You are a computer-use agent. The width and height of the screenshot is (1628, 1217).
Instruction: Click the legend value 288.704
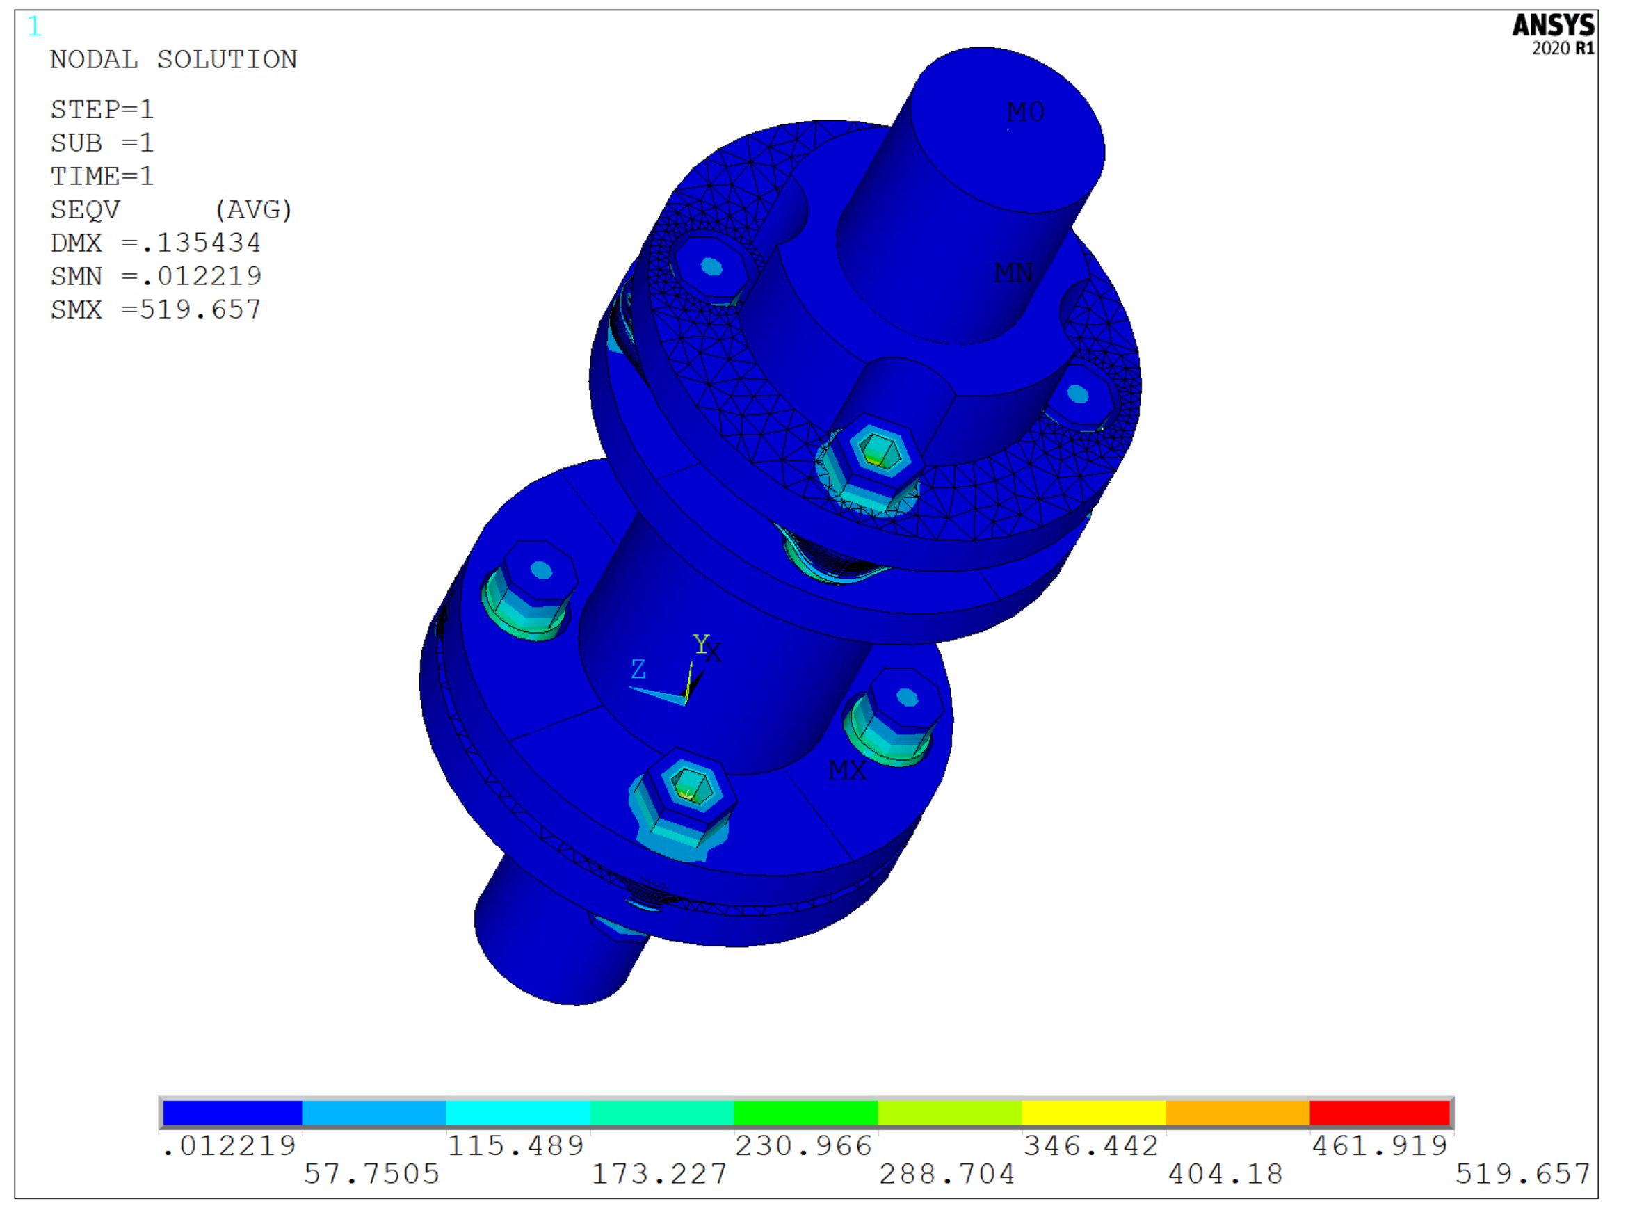tap(947, 1174)
